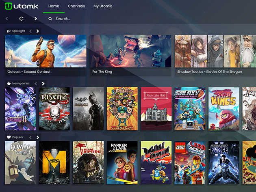The width and height of the screenshot is (256, 192).
Task: Show previous Spotlight games
Action: click(30, 31)
